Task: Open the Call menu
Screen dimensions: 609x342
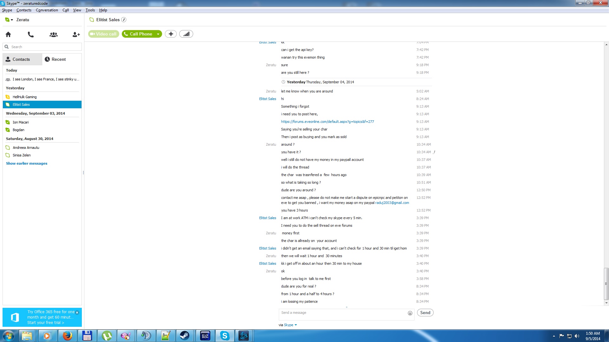Action: click(x=66, y=10)
